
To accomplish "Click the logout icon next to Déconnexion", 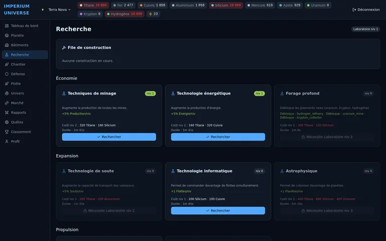I will tap(354, 10).
